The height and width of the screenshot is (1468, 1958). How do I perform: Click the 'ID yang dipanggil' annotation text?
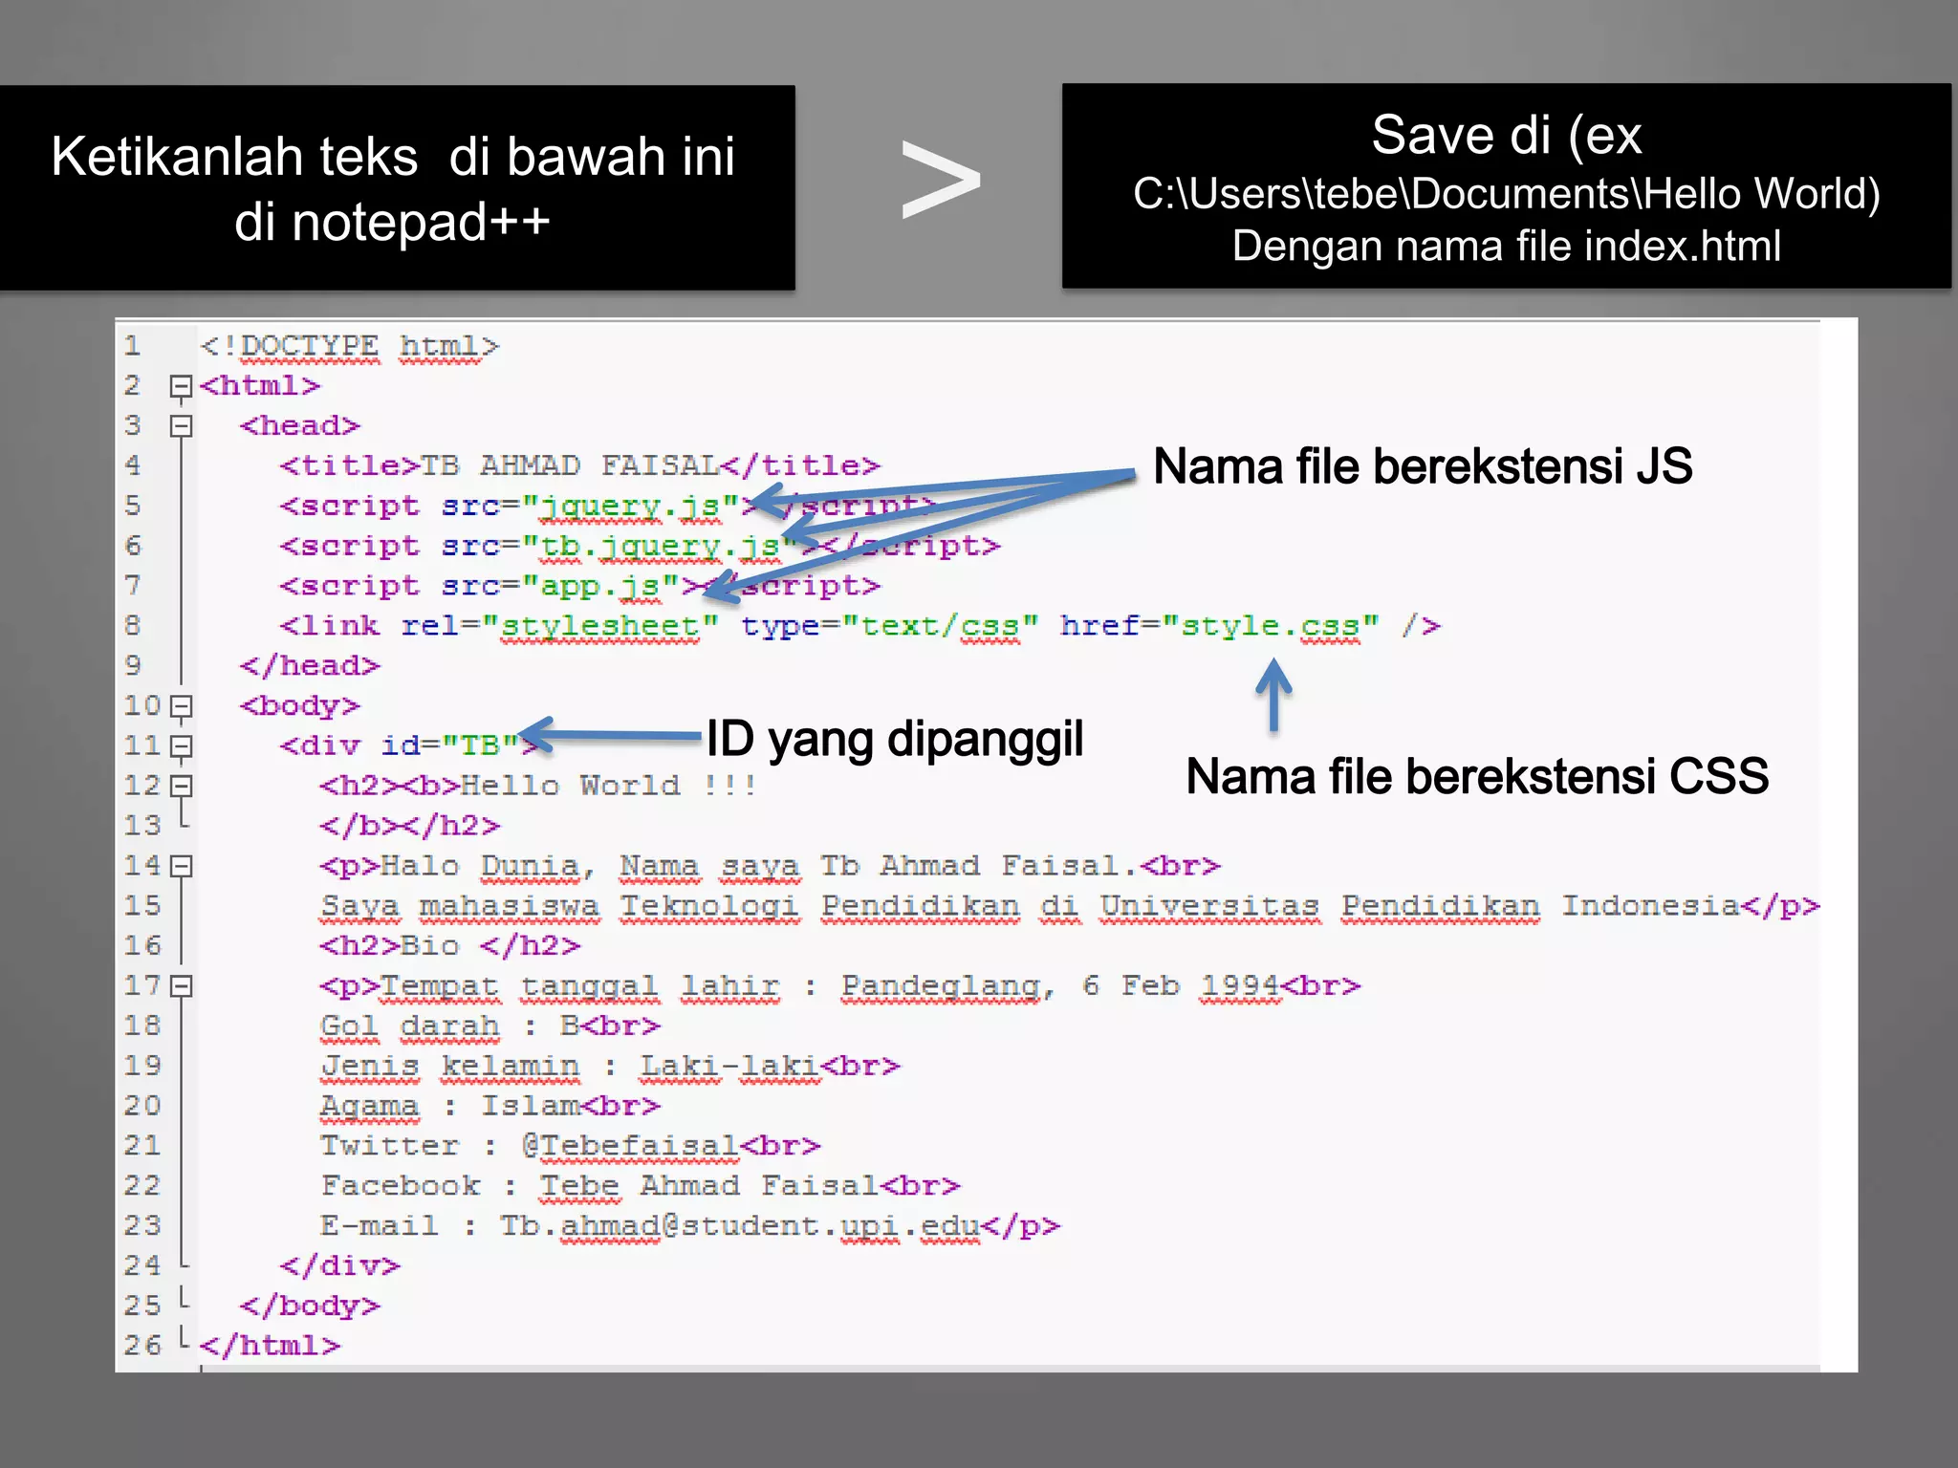895,740
